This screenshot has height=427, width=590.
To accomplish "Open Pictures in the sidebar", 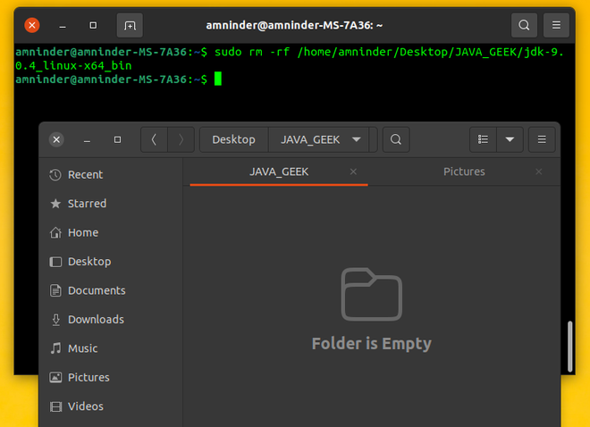I will 111,377.
